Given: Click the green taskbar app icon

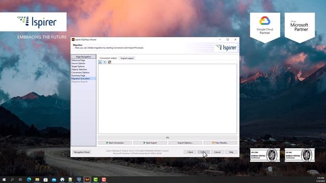Looking at the screenshot, I should pos(95,179).
